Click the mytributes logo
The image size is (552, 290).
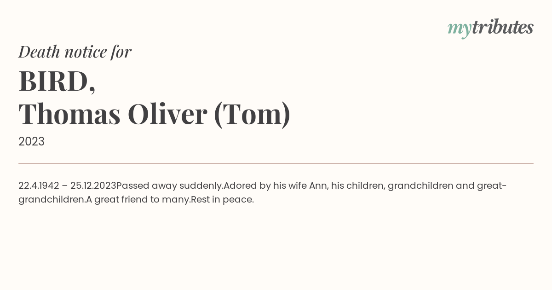[490, 28]
